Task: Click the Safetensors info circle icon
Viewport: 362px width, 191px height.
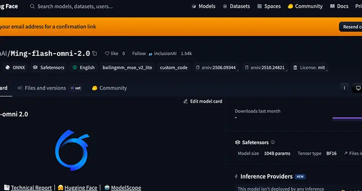Action: pyautogui.click(x=273, y=142)
